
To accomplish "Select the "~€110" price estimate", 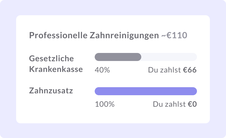I will click(x=174, y=36).
